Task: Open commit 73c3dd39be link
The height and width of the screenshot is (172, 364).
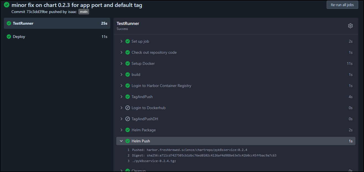Action: coord(37,12)
